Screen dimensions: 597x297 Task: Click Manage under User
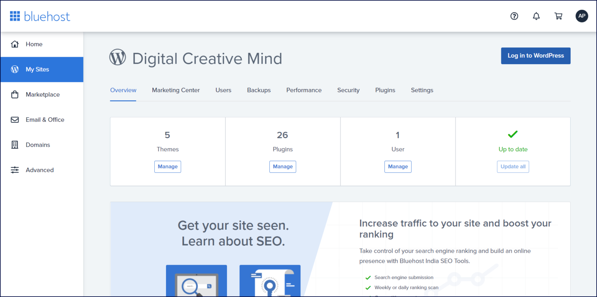[x=398, y=166]
